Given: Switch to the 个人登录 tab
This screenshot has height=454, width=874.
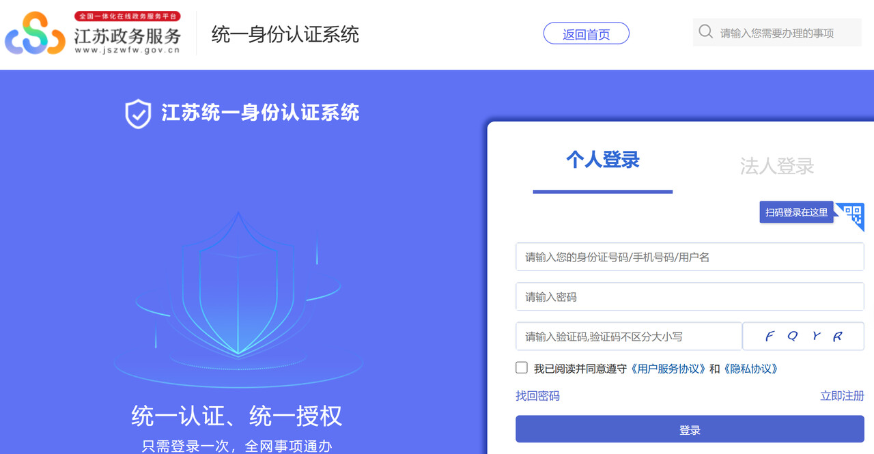Looking at the screenshot, I should tap(603, 160).
